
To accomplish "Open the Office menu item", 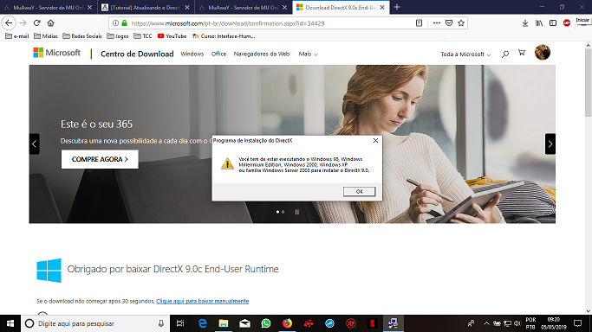I will (x=218, y=54).
